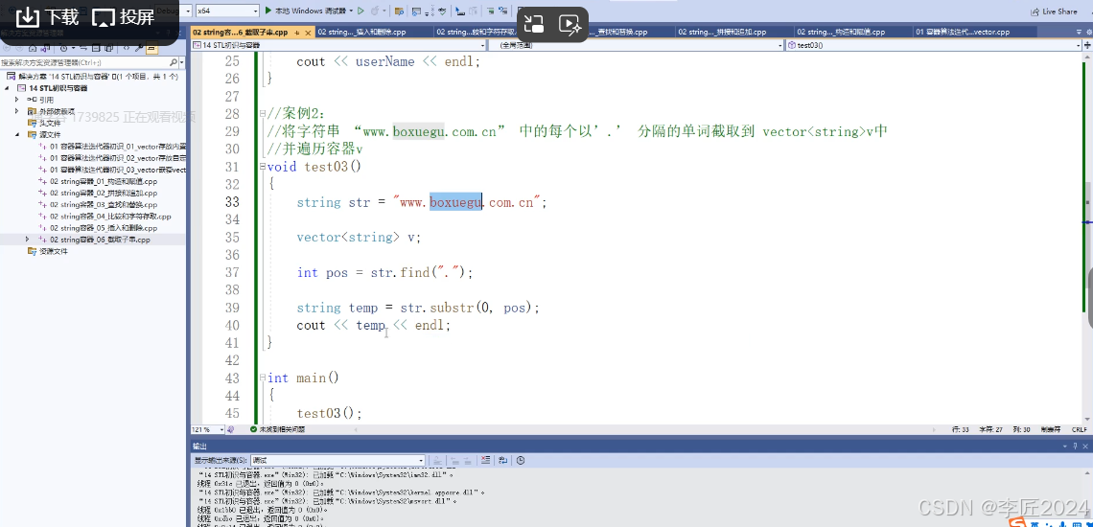The image size is (1093, 527).
Task: Select 01 容器算法迭代器初识_01_vector file
Action: pos(117,147)
